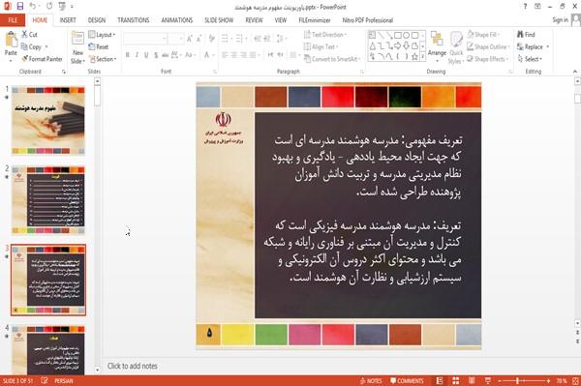581x386 pixels.
Task: Open the Arrange tool
Action: click(437, 47)
